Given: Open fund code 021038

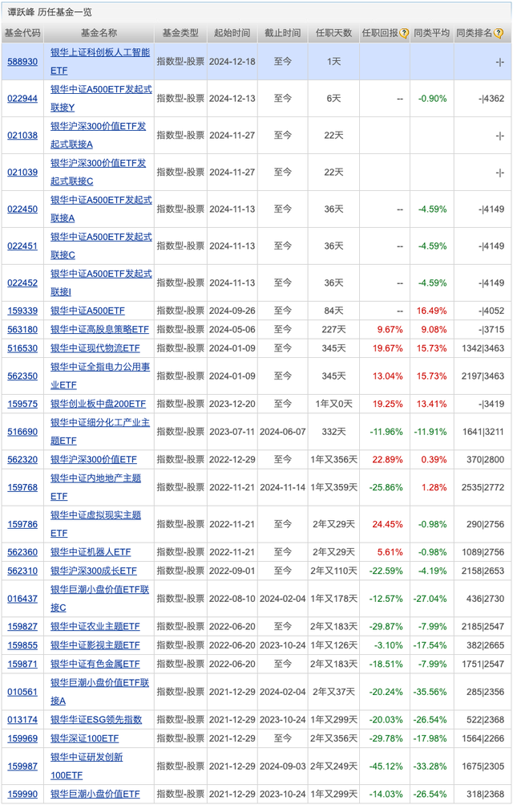Looking at the screenshot, I should click(22, 136).
